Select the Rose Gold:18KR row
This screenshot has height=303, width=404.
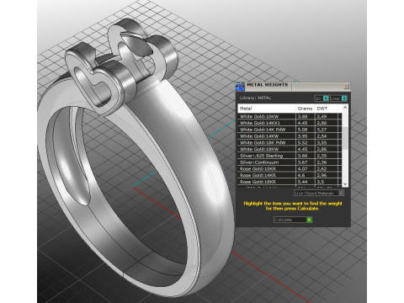click(x=290, y=182)
